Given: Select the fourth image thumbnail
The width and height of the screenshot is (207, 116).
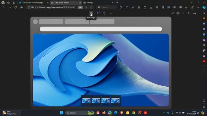Looking at the screenshot, I should pos(115,101).
